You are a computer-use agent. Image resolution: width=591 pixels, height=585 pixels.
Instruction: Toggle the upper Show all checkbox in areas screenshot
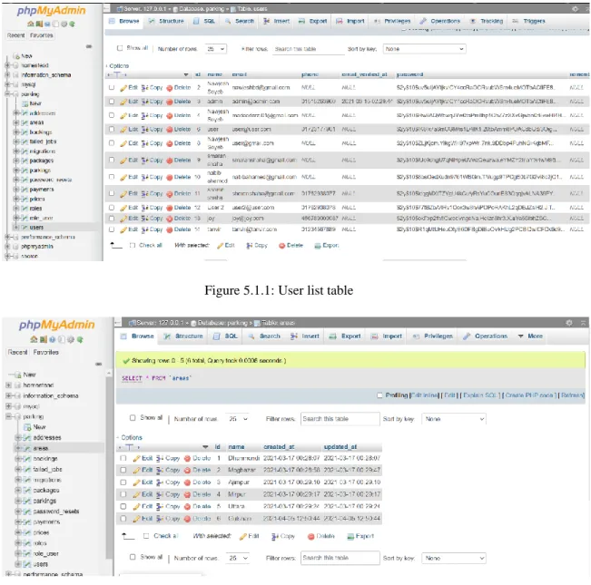pyautogui.click(x=133, y=418)
